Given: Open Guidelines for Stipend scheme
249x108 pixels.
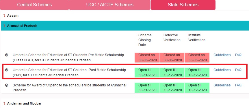Looking at the screenshot, I should pos(222,85).
